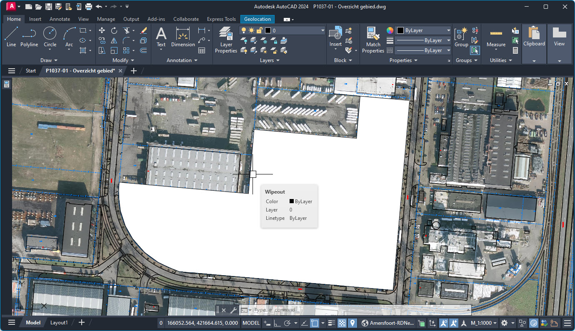Enable the Transparency toggle in status bar
Screen dimensions: 575x331
342,323
